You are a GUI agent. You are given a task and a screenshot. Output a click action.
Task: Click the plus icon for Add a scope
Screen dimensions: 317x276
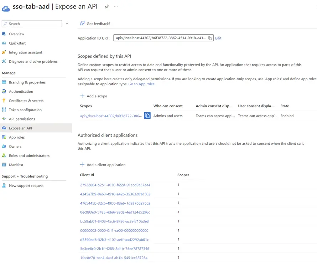point(82,96)
